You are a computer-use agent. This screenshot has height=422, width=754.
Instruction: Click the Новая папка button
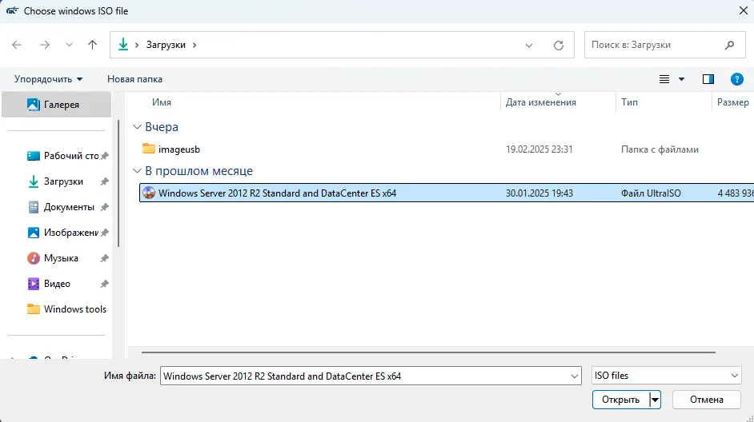[x=134, y=79]
